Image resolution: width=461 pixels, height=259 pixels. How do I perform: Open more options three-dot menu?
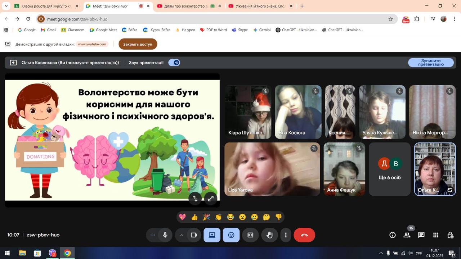click(286, 235)
